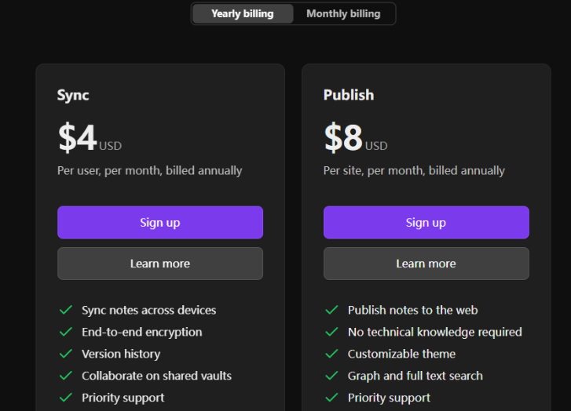The height and width of the screenshot is (411, 571).
Task: Switch to Monthly billing option
Action: pos(343,14)
